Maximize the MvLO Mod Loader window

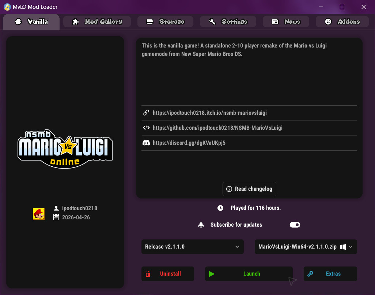[x=342, y=7]
